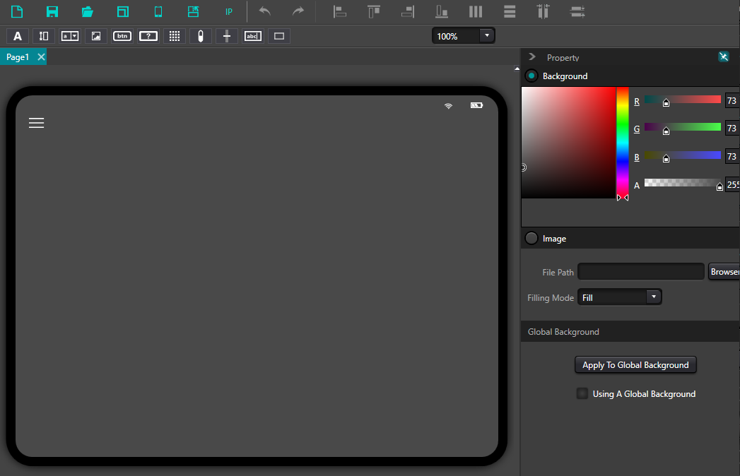The width and height of the screenshot is (740, 476).
Task: Click the Save icon in the toolbar
Action: (52, 11)
